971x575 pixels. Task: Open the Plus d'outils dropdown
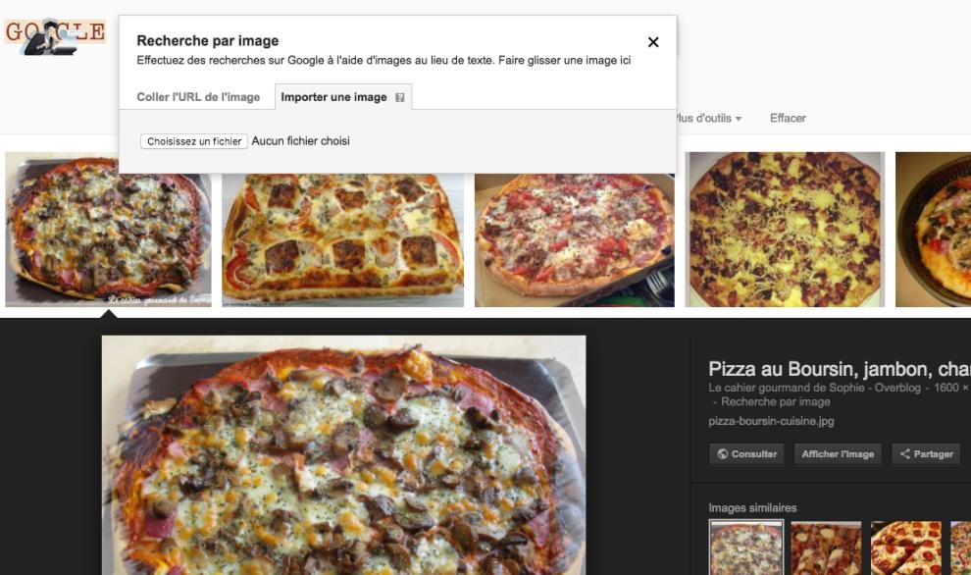pyautogui.click(x=708, y=119)
